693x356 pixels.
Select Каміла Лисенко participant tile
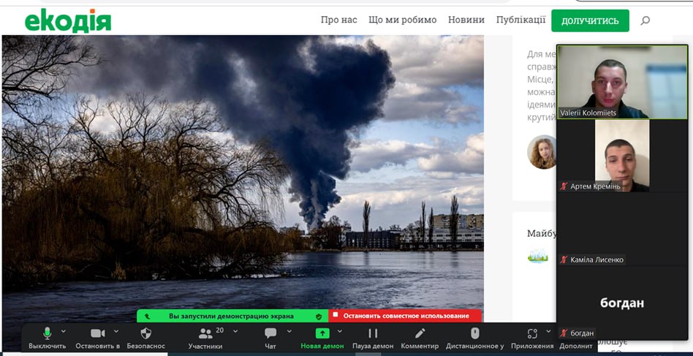pyautogui.click(x=622, y=229)
